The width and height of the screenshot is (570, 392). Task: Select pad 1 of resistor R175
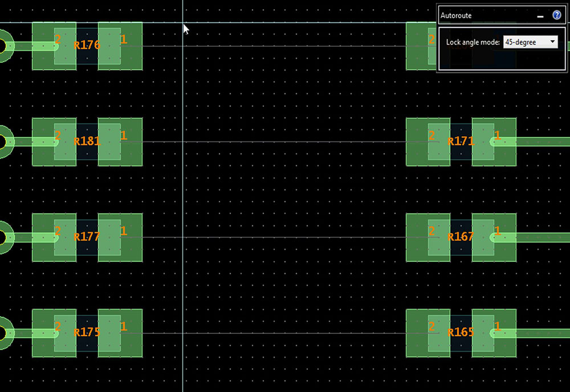coord(120,333)
